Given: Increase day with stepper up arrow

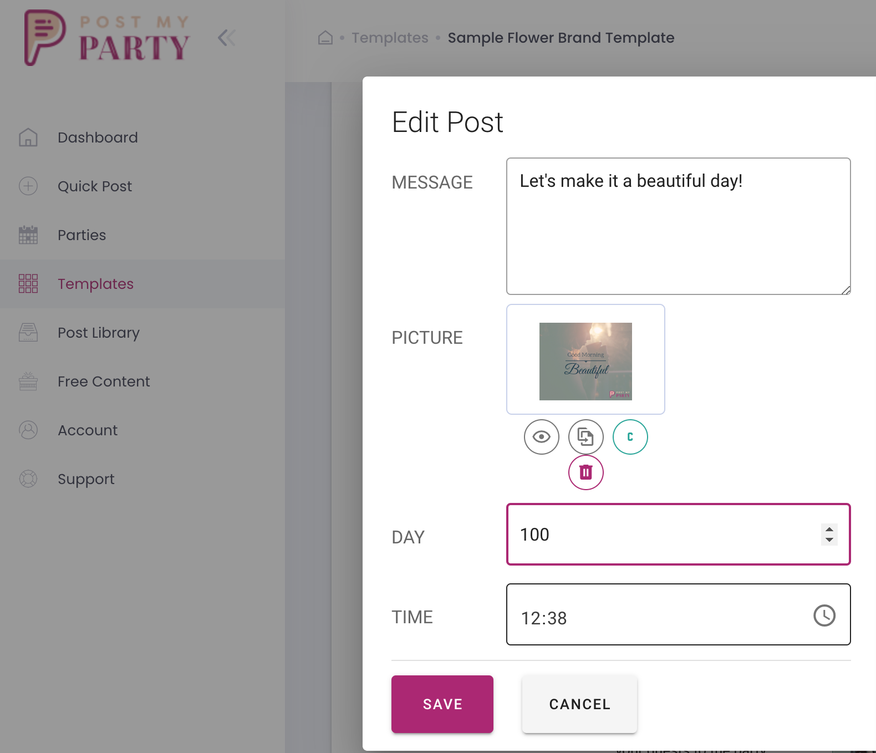Looking at the screenshot, I should click(829, 530).
